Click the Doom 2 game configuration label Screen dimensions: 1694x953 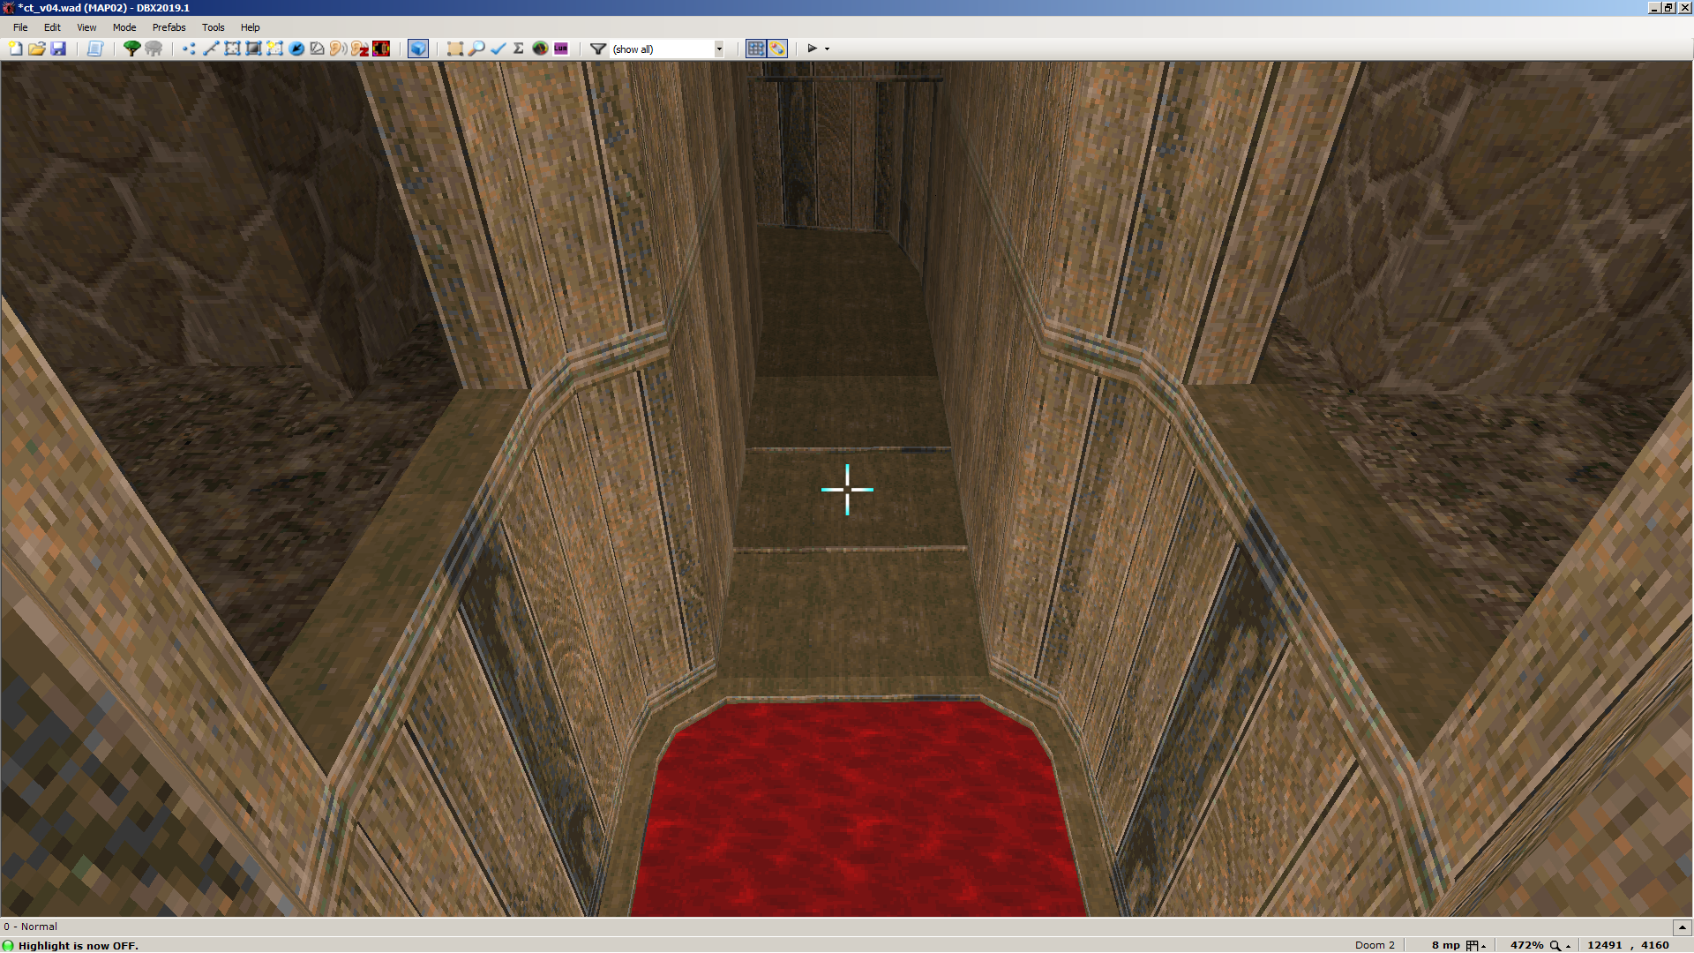coord(1375,945)
